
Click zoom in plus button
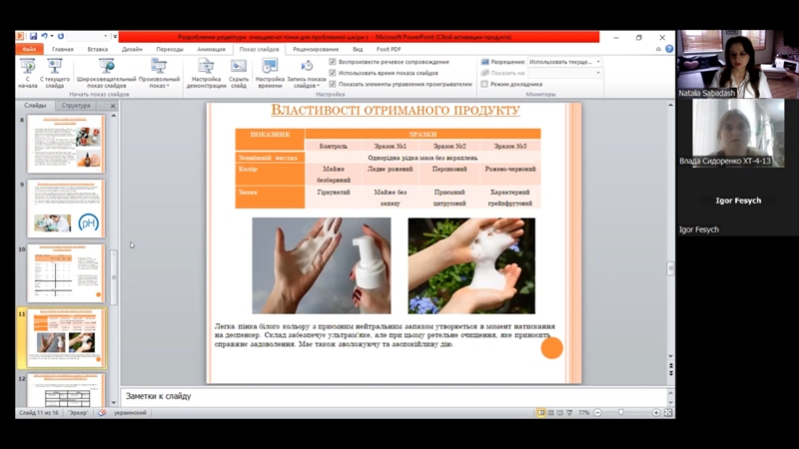coord(656,413)
